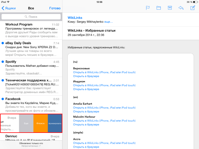Viewport: 199px width, 149px height.
Task: Tap the WikiLinks sender name
Action: (75, 18)
